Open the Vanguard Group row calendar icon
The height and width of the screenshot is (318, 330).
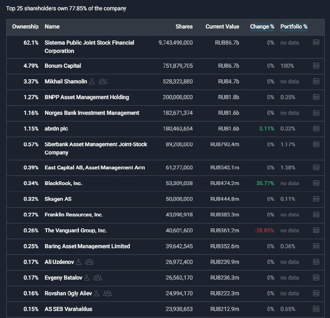(x=316, y=230)
